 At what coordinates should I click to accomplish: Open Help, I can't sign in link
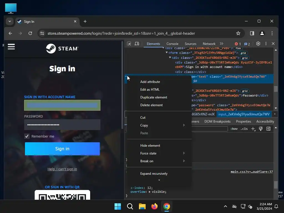[62, 169]
